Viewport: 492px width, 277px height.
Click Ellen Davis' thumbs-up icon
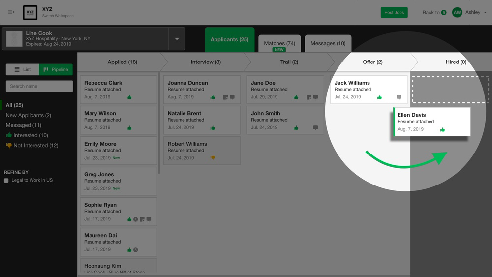pos(442,129)
